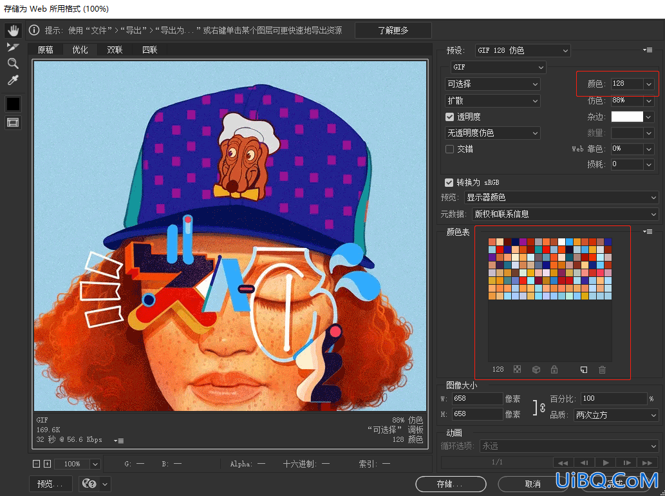The image size is (665, 496).
Task: Click the 取消 cancel button
Action: 532,484
